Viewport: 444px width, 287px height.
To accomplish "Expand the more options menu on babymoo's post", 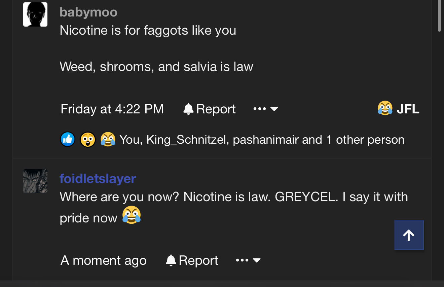I will click(265, 109).
